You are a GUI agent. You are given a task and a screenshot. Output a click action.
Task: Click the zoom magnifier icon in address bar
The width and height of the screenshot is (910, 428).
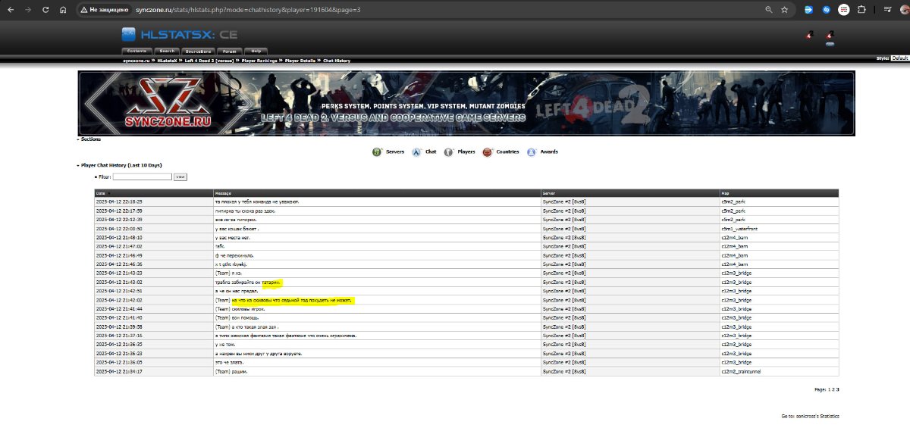769,10
